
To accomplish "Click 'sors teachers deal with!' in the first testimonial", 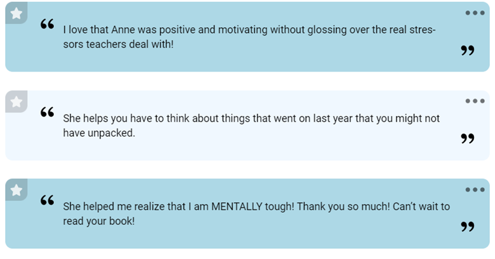I will (x=118, y=45).
